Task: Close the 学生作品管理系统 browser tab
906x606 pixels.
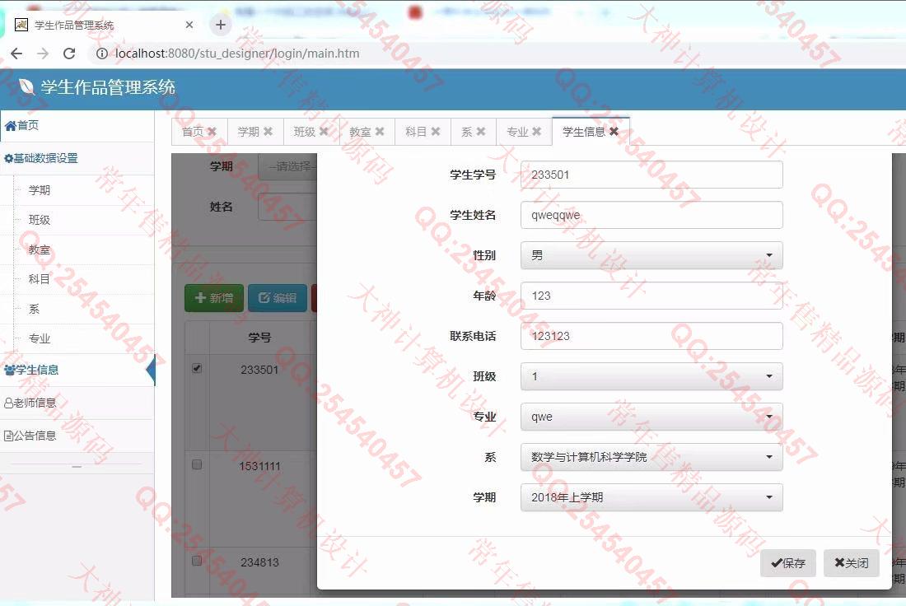Action: pos(189,25)
